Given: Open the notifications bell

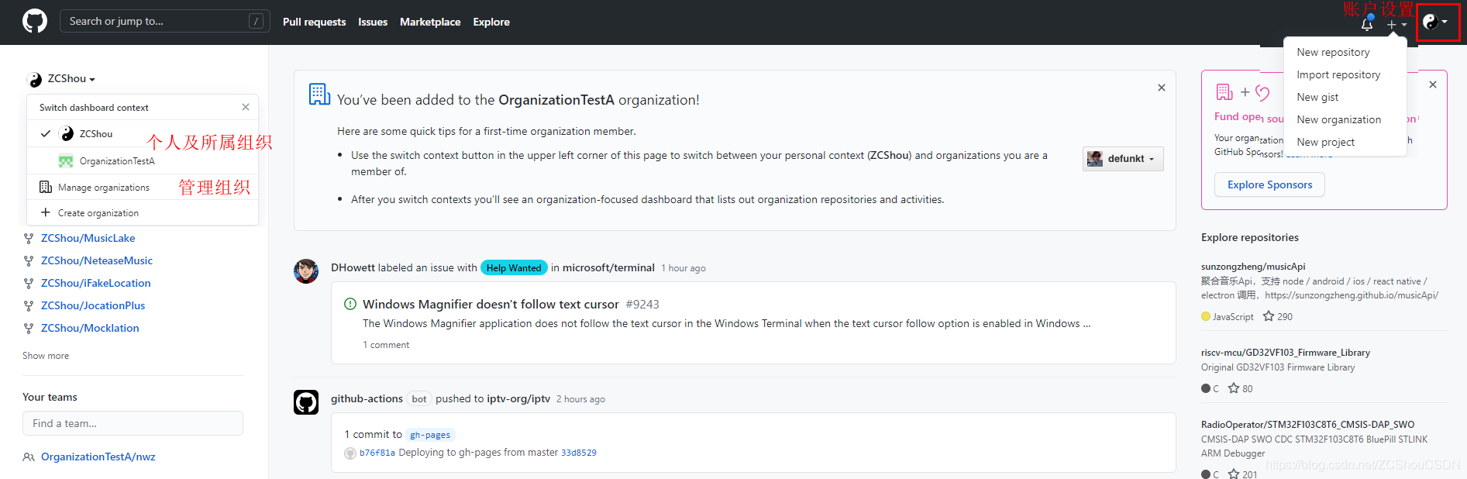Looking at the screenshot, I should [x=1367, y=24].
